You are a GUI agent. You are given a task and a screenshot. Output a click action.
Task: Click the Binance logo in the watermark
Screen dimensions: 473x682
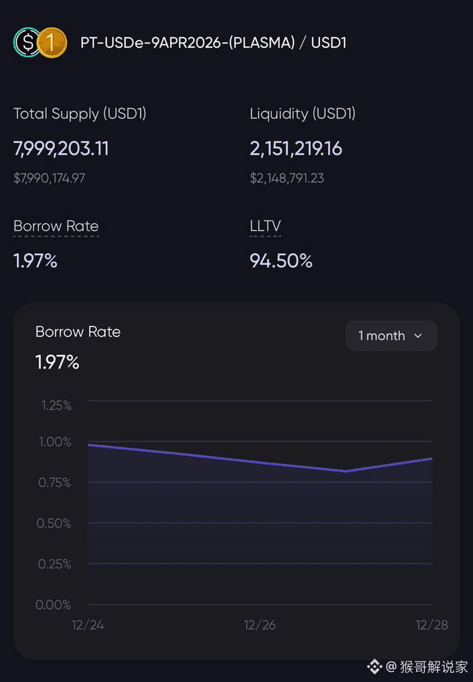(x=374, y=667)
